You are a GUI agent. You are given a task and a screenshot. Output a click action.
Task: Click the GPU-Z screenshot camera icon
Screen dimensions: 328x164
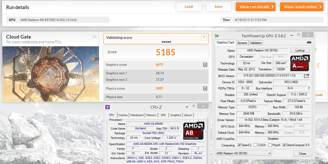[309, 42]
